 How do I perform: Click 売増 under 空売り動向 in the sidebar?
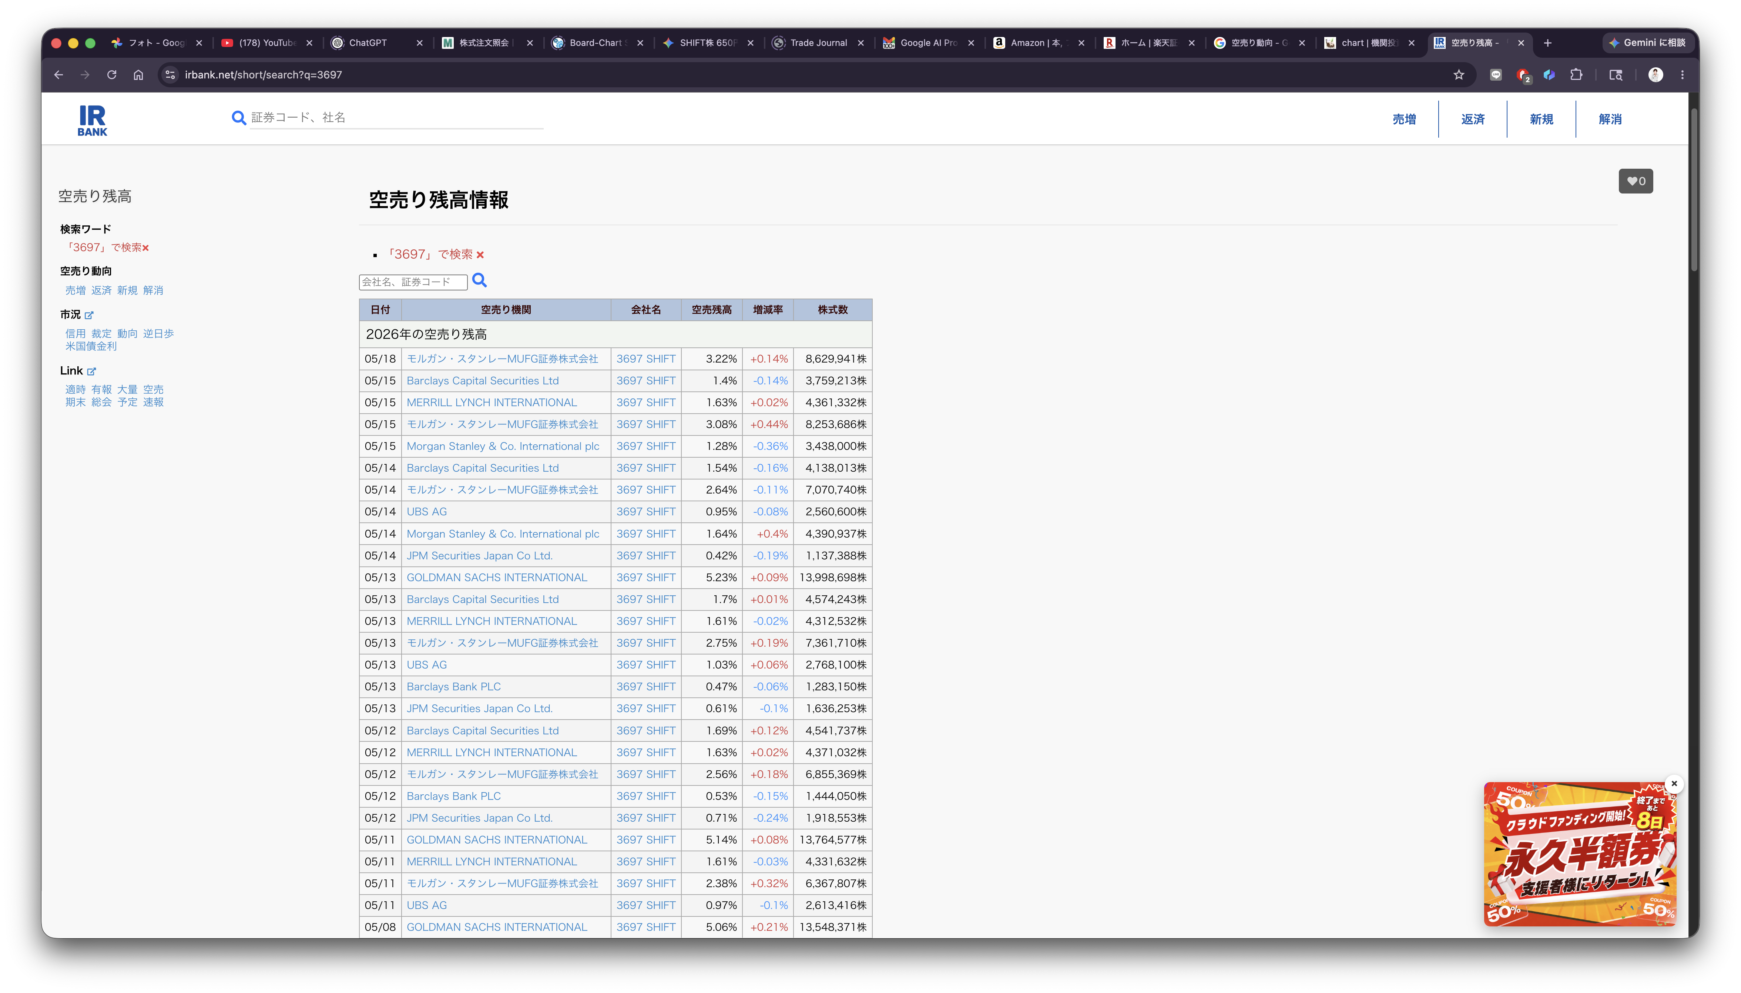point(76,290)
